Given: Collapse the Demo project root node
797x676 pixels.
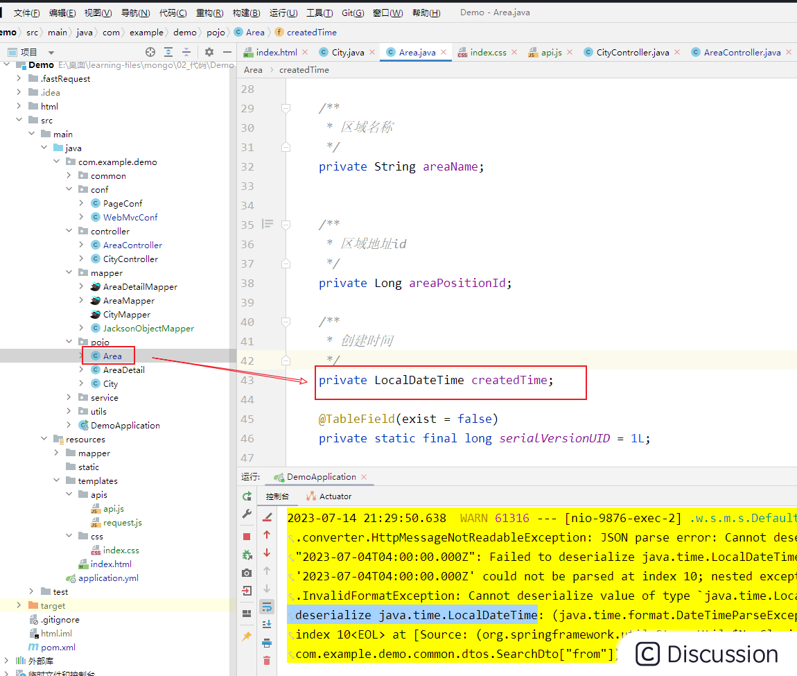Looking at the screenshot, I should click(x=7, y=64).
